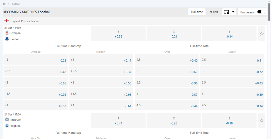Viewport: 271px width, 139px height.
Task: Switch to the 1st half tab
Action: pyautogui.click(x=213, y=12)
